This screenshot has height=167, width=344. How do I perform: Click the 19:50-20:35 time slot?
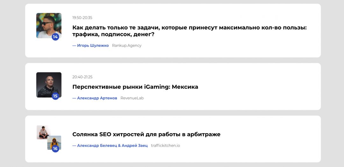[x=82, y=18]
